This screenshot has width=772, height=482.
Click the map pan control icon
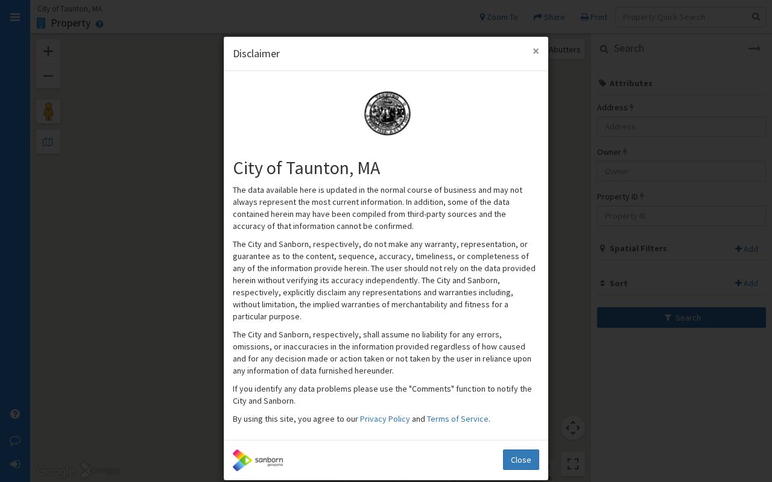click(573, 428)
